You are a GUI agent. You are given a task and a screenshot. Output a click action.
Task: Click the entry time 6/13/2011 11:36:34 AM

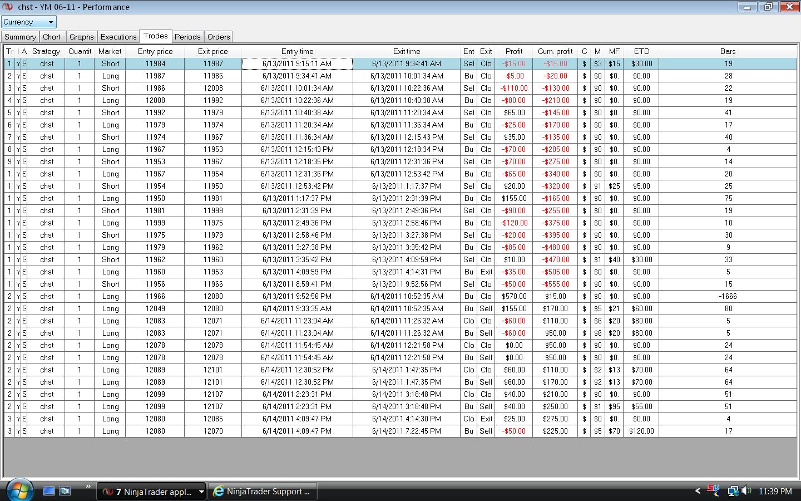tap(297, 137)
